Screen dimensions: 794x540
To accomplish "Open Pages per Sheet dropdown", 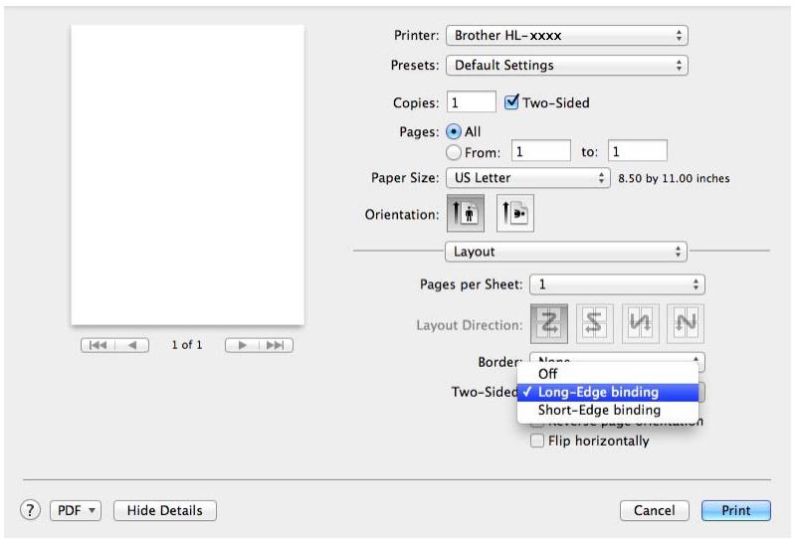I will (617, 284).
